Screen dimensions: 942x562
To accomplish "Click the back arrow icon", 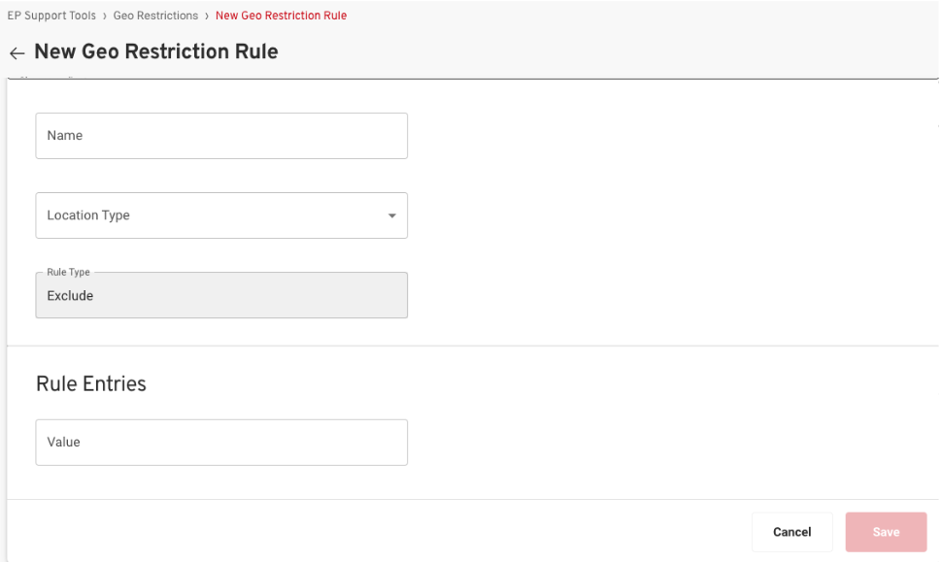I will coord(17,53).
